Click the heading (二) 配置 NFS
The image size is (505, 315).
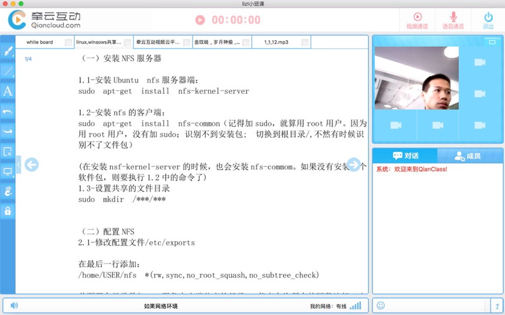coord(107,232)
